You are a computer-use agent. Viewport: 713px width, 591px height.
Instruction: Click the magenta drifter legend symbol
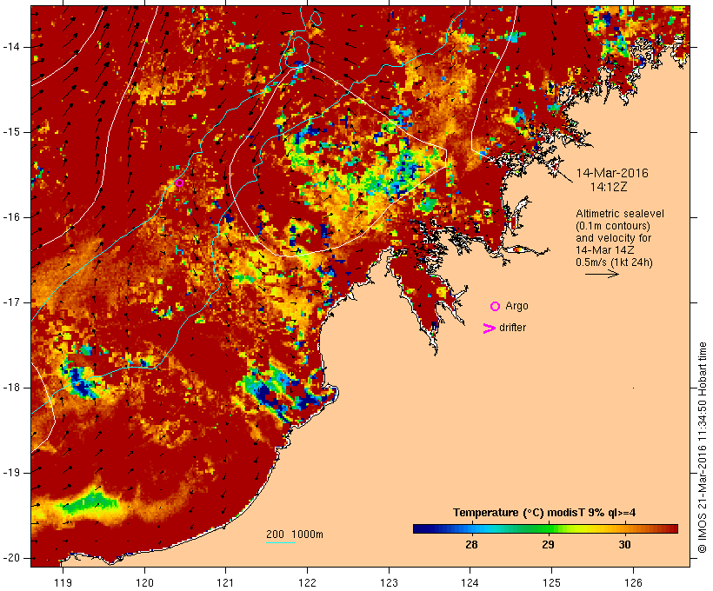click(x=489, y=329)
